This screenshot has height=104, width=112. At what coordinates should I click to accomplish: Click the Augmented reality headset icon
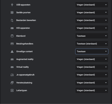tap(12, 59)
